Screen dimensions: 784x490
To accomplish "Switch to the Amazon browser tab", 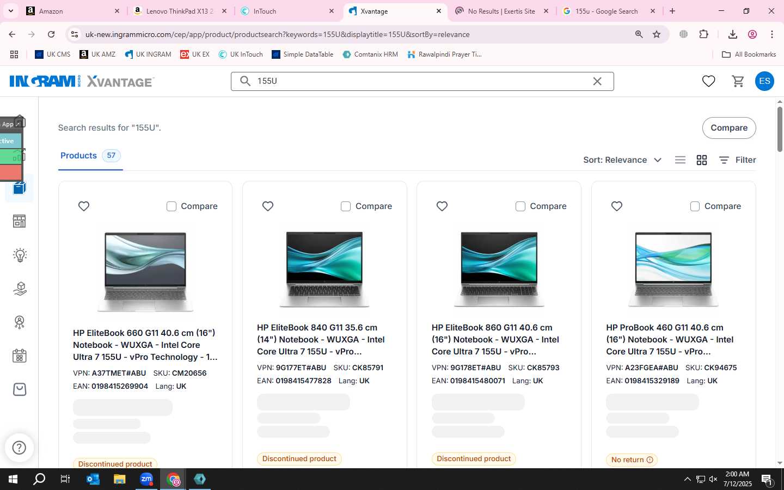I will point(73,11).
